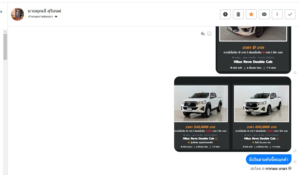299x175 pixels.
Task: Click the blue message bubble มีเป็นสามคันนี้คะลูกค้า
Action: (269, 159)
